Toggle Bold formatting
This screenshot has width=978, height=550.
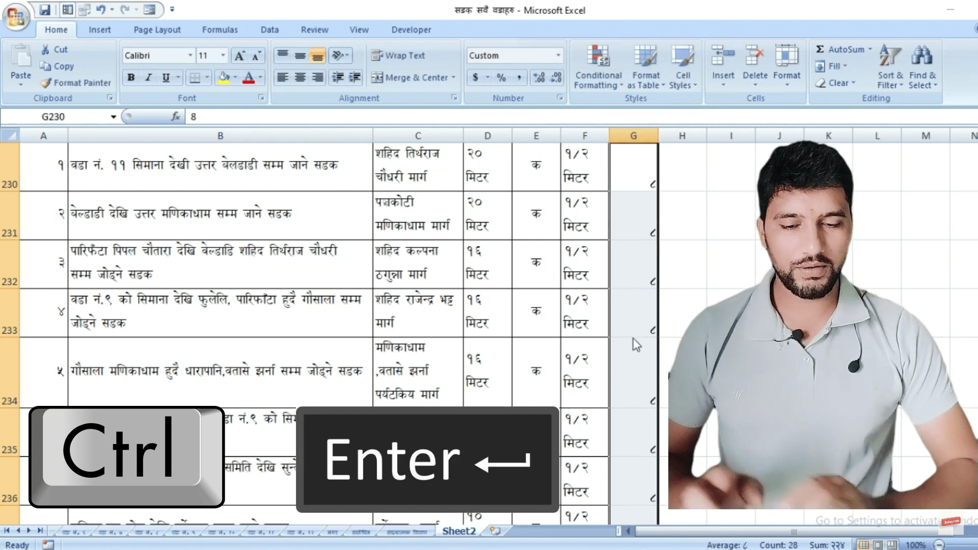pos(131,78)
